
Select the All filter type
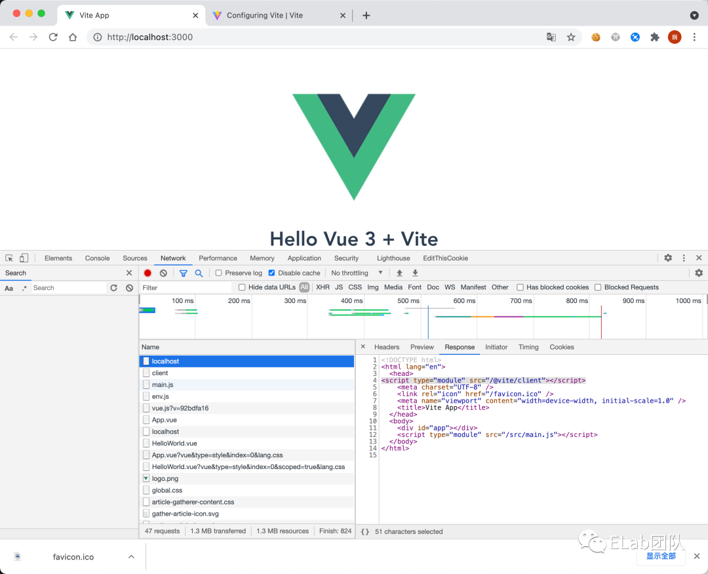tap(304, 287)
